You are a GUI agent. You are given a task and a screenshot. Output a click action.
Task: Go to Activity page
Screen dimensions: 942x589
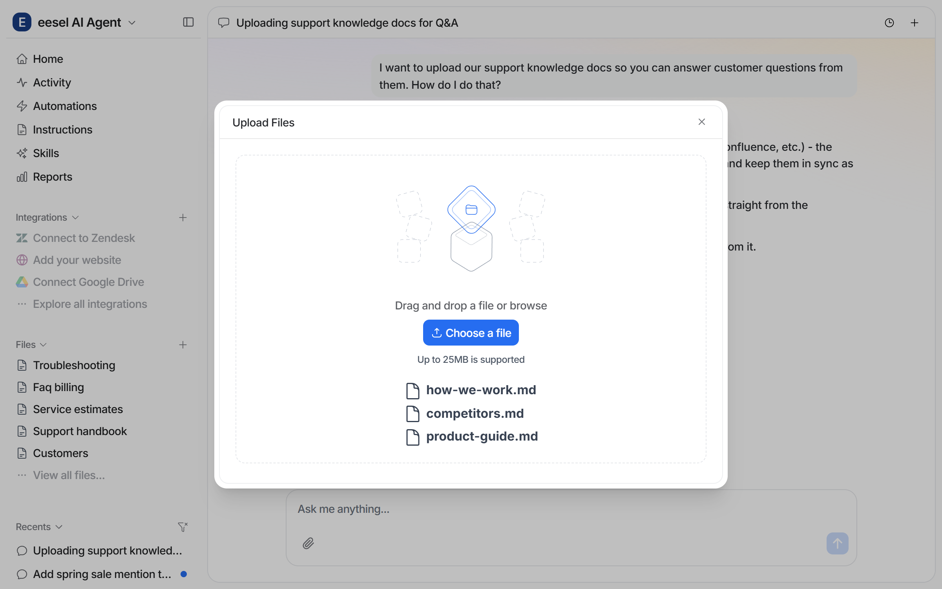[44, 82]
